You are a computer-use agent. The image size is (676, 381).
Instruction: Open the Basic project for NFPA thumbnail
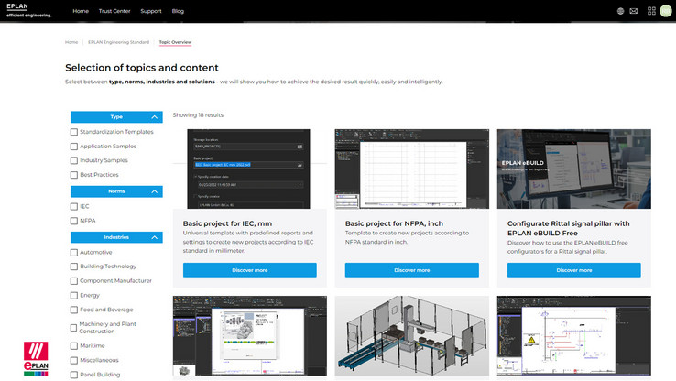tap(411, 169)
